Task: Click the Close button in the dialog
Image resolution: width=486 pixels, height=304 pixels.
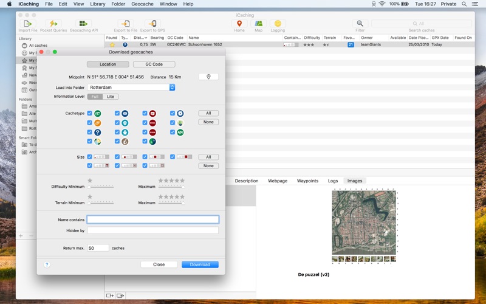Action: pos(159,264)
